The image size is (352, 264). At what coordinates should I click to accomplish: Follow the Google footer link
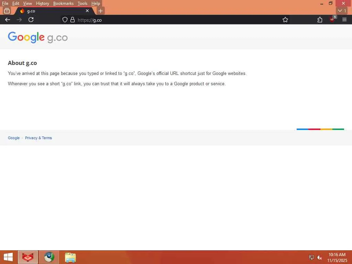click(x=14, y=138)
